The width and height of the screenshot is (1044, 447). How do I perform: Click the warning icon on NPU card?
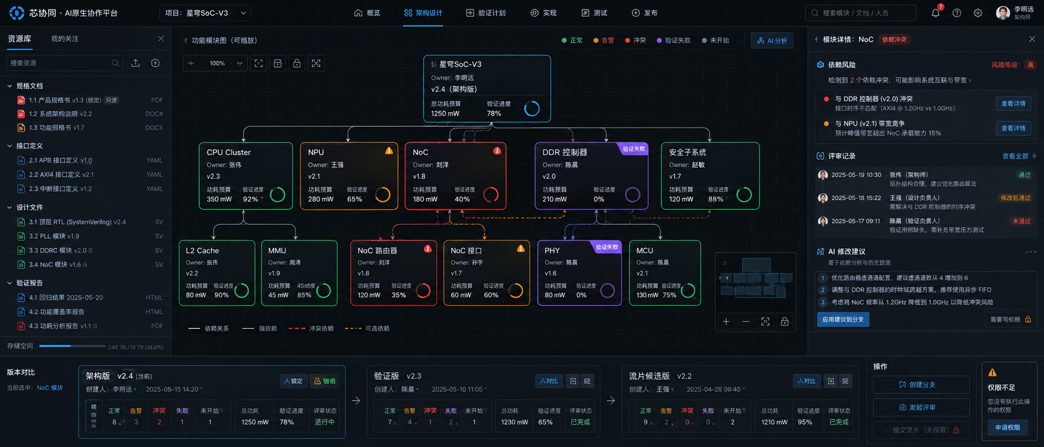[x=389, y=151]
